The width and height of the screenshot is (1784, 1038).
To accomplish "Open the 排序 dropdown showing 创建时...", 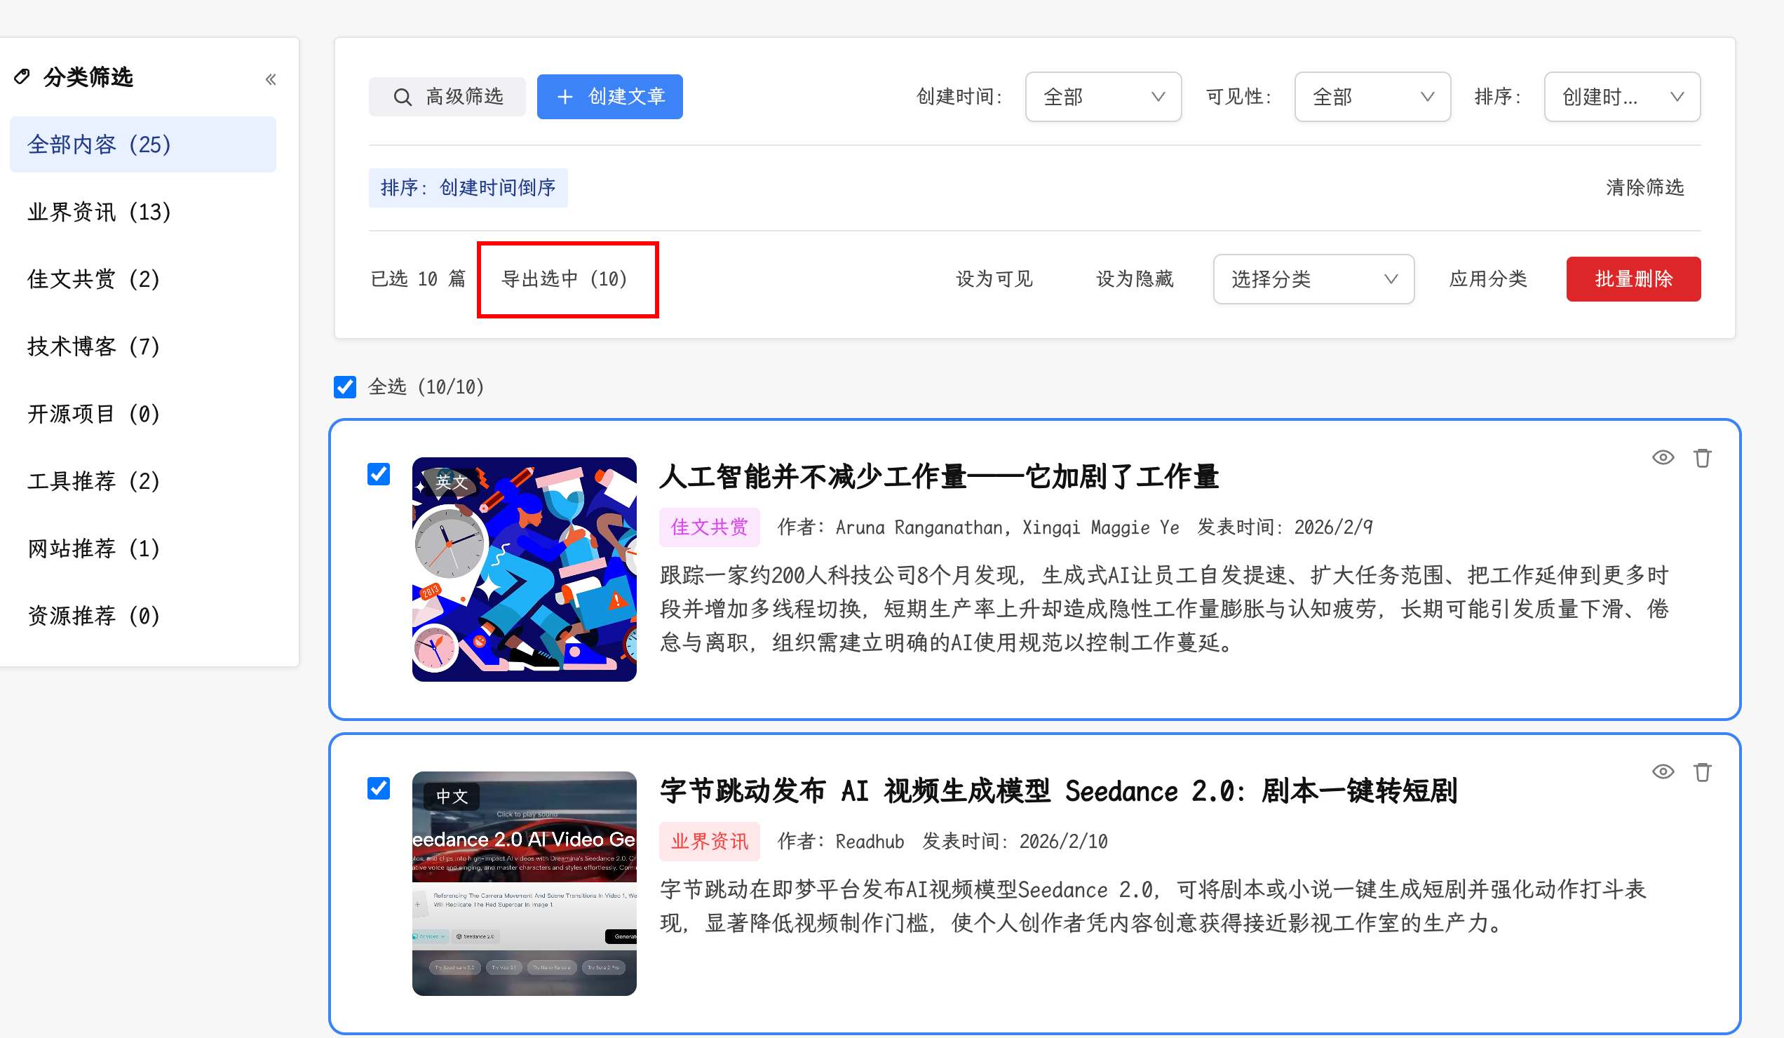I will pyautogui.click(x=1622, y=97).
